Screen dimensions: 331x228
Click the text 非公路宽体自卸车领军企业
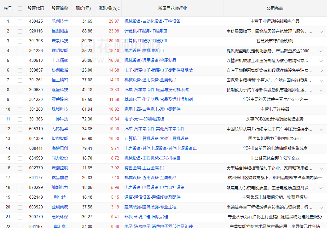pyautogui.click(x=275, y=158)
